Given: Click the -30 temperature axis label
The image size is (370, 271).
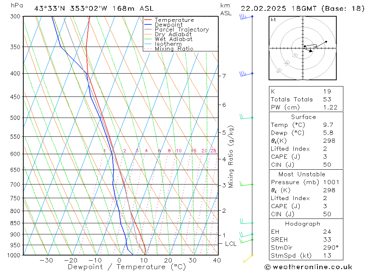Looking at the screenshot, I should click(x=46, y=260).
